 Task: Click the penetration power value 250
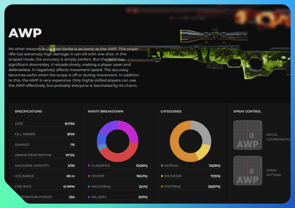click(72, 197)
